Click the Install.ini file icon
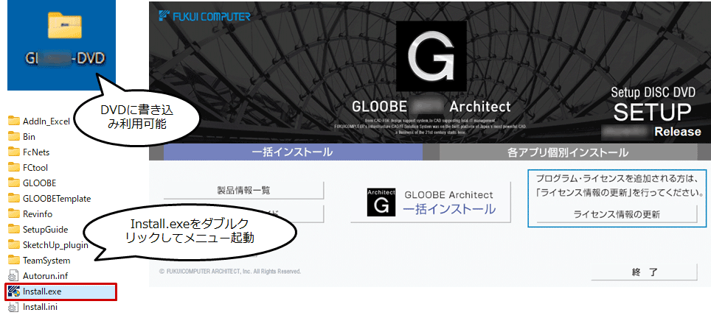The height and width of the screenshot is (318, 711). (x=13, y=307)
